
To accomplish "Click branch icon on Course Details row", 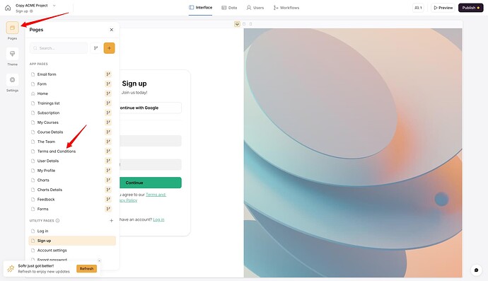I will [108, 132].
